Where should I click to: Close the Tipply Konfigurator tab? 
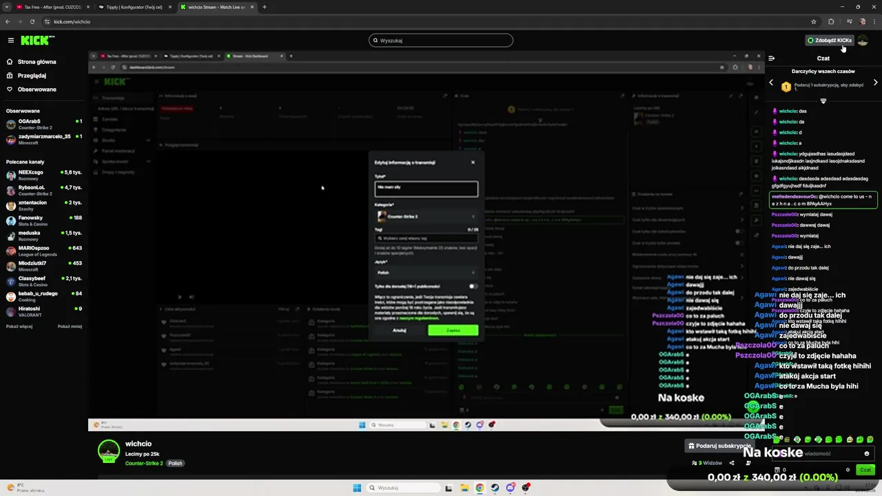tap(170, 7)
